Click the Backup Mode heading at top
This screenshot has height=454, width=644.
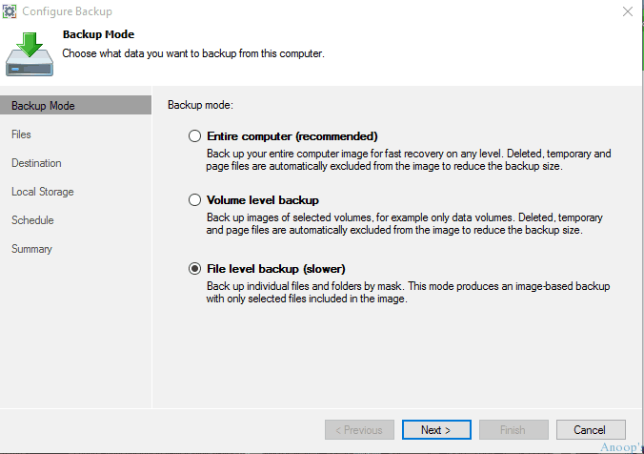point(98,34)
